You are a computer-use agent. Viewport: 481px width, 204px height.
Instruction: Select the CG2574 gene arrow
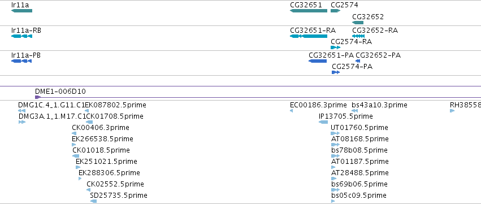[336, 11]
